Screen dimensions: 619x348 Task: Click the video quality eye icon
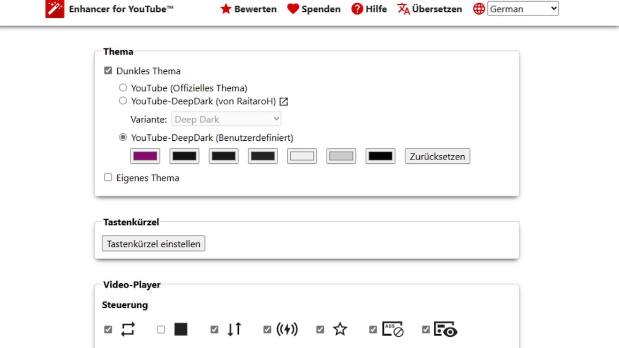coord(447,330)
